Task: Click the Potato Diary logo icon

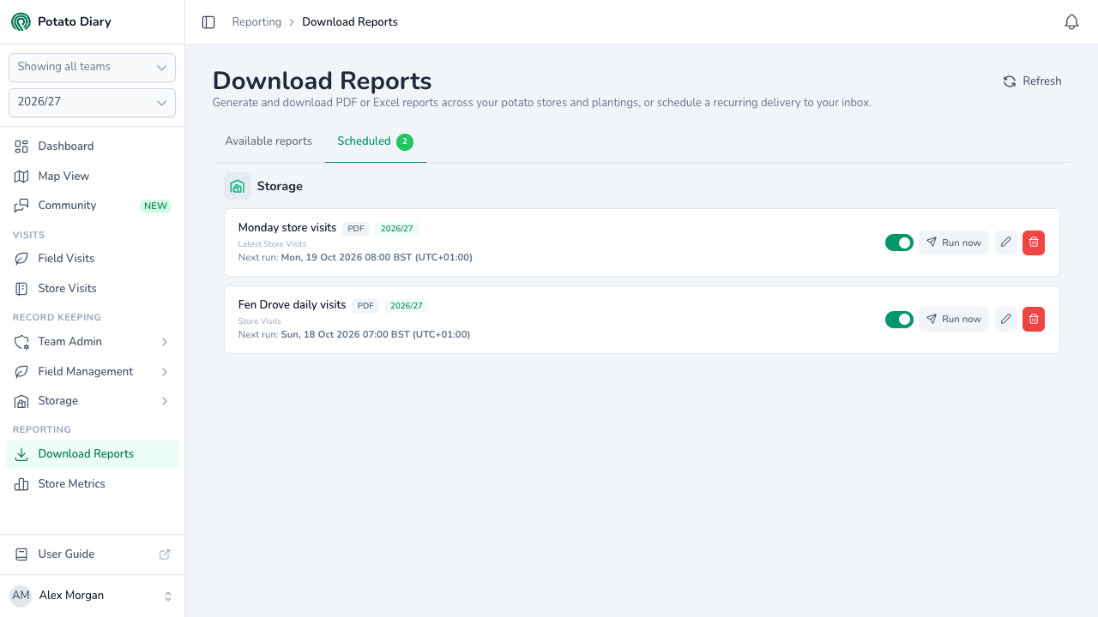Action: click(21, 21)
